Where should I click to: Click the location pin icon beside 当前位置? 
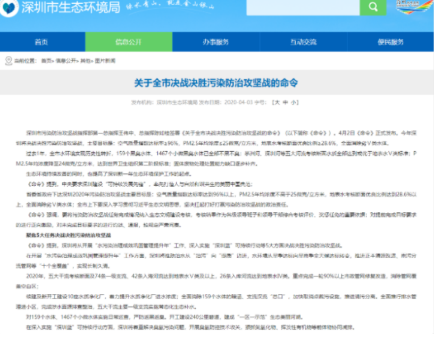[7, 60]
